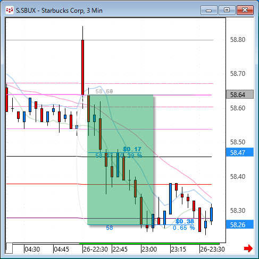
Task: Click the 58.64 gray price marker
Action: coord(240,94)
